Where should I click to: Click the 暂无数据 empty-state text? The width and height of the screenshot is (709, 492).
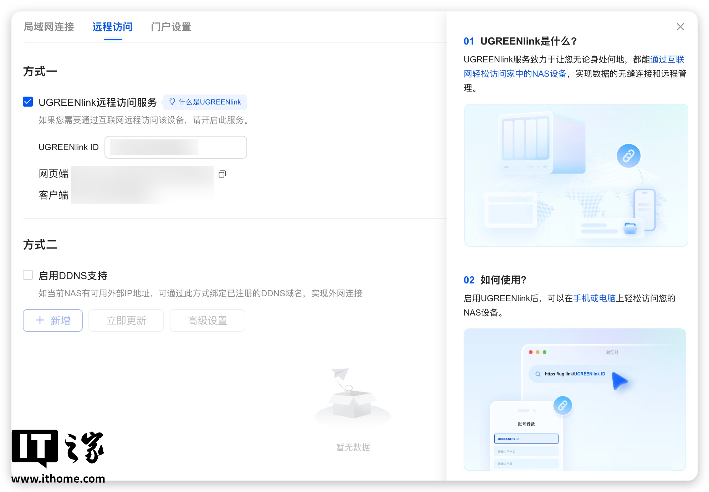(353, 447)
